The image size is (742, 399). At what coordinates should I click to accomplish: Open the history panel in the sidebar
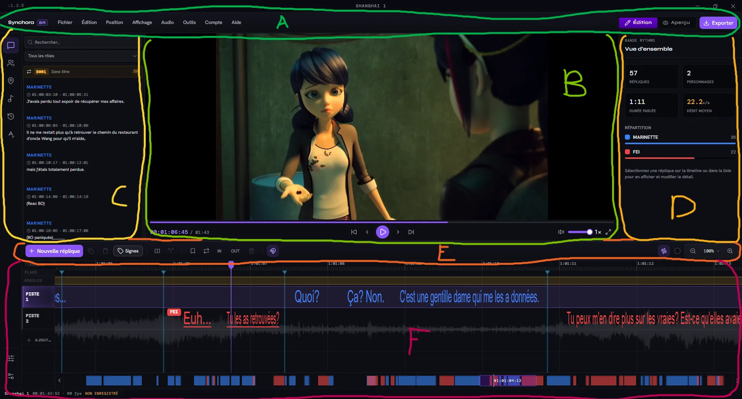tap(11, 116)
